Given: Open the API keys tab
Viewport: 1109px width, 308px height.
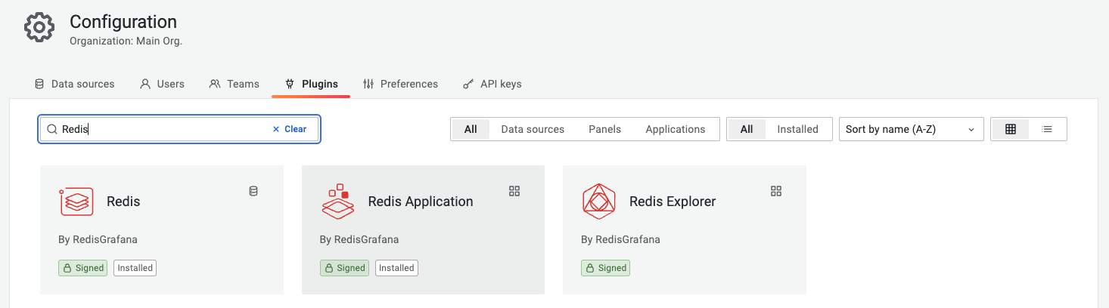Looking at the screenshot, I should point(492,84).
